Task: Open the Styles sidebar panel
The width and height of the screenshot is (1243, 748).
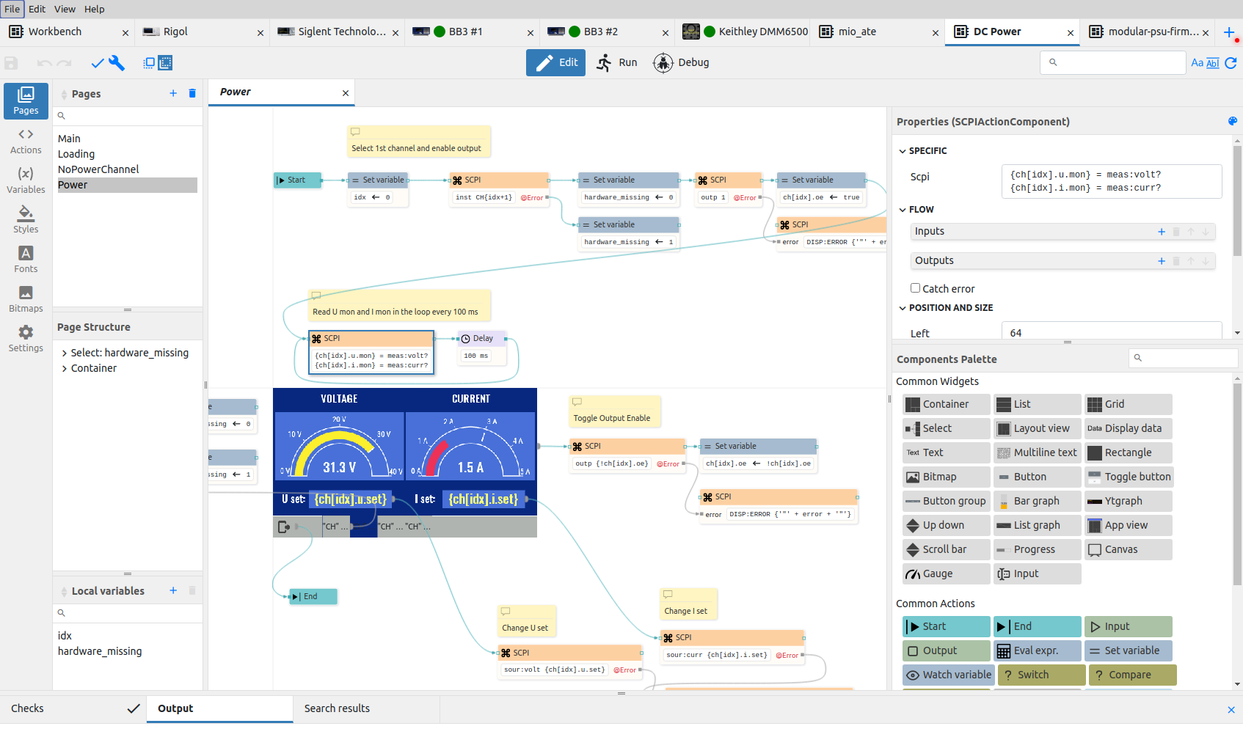Action: [26, 220]
